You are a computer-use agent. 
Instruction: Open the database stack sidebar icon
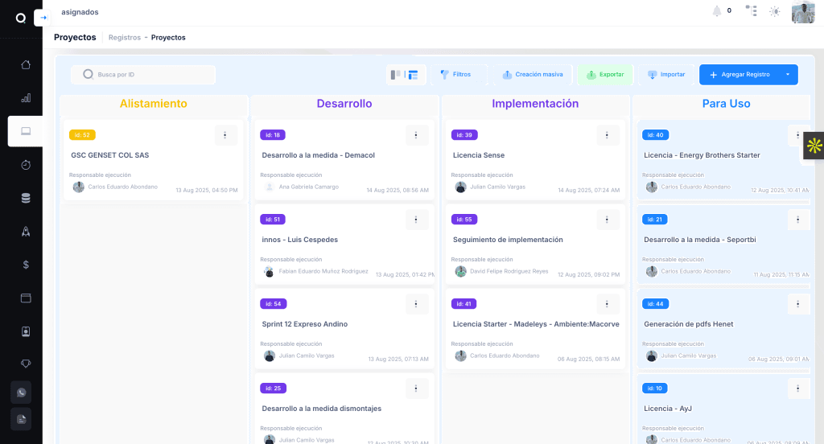pos(26,198)
